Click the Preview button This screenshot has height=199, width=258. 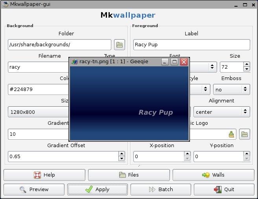tap(34, 190)
